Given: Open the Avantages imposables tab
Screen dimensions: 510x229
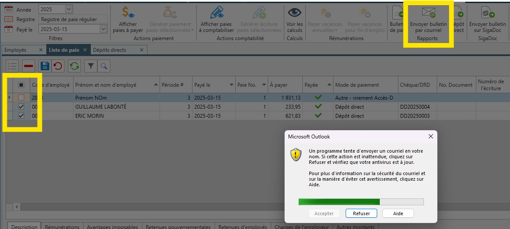Looking at the screenshot, I should click(112, 226).
